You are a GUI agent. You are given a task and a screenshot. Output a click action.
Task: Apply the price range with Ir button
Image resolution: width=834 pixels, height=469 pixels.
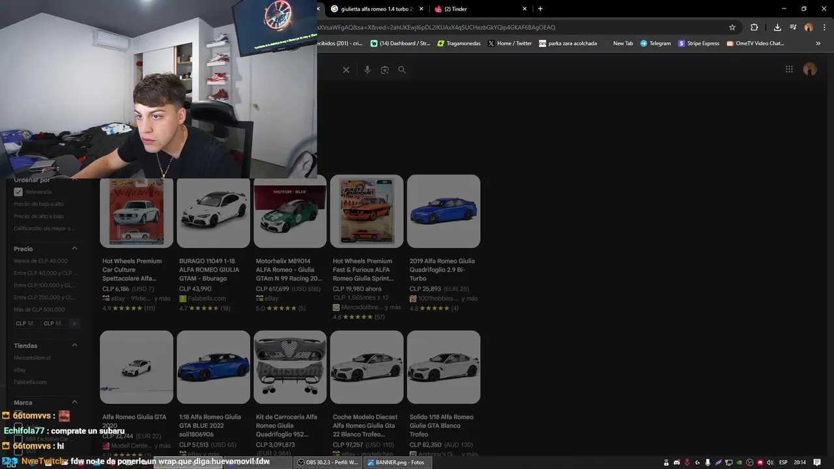[x=74, y=323]
